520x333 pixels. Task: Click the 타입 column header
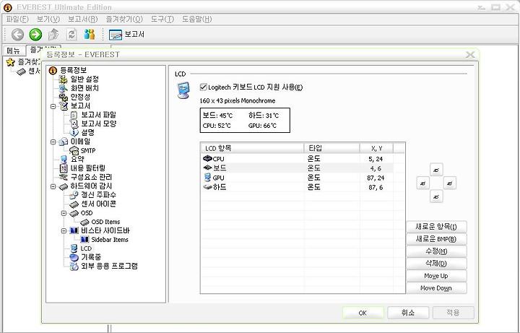point(331,148)
